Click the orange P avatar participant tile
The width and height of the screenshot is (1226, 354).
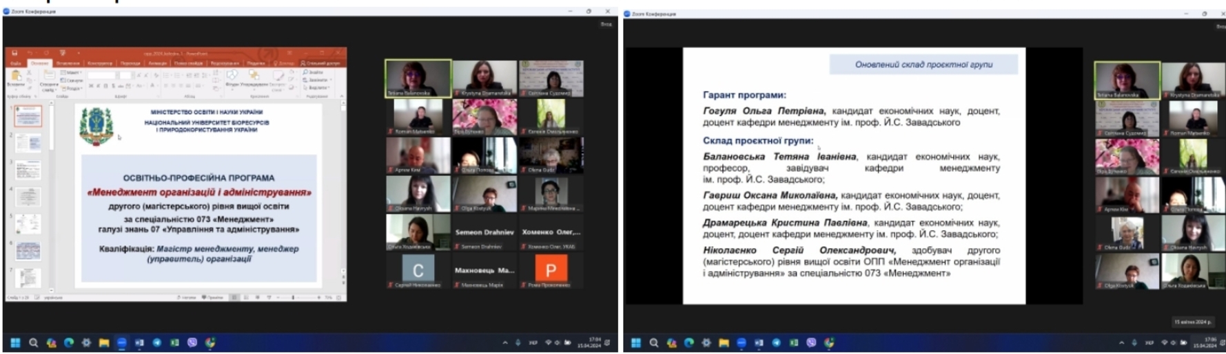tap(551, 271)
